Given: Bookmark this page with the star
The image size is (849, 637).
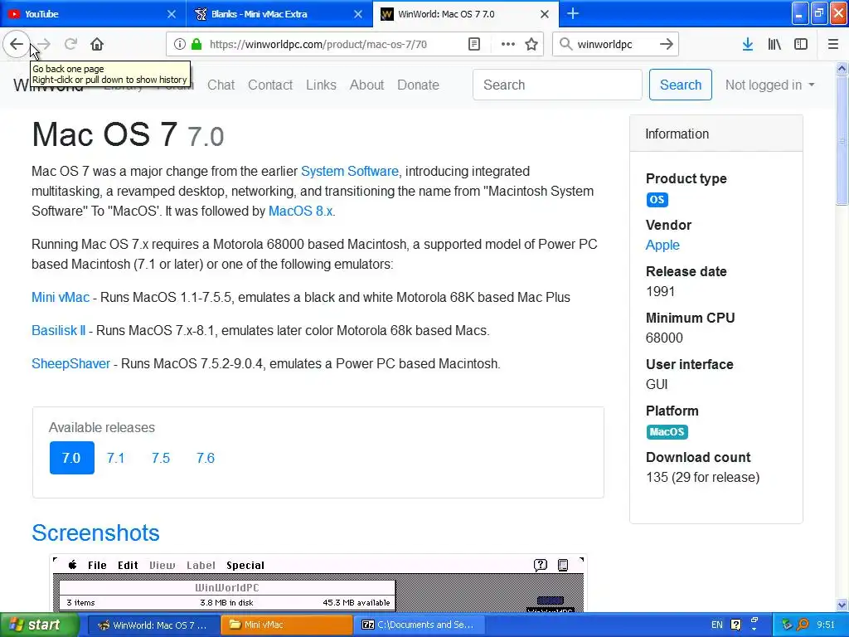Looking at the screenshot, I should (x=531, y=45).
